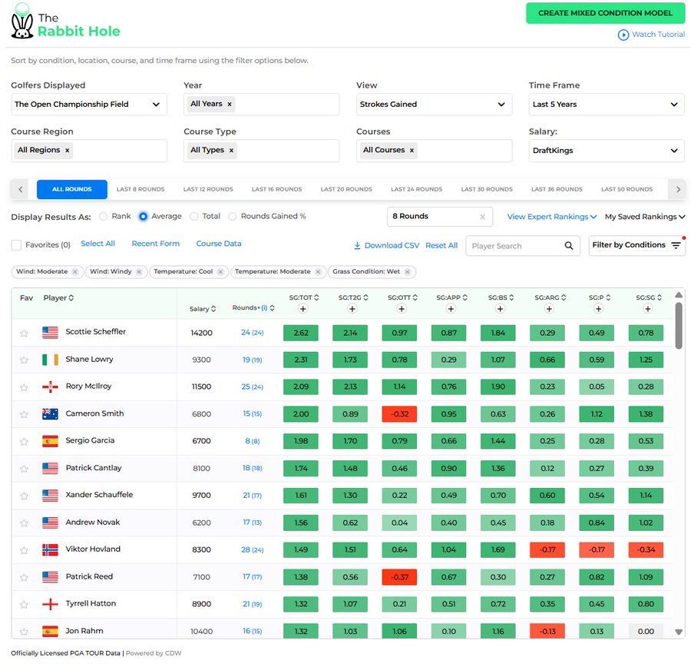The image size is (691, 664).
Task: Expand the SG:TOT column plus icon
Action: [303, 309]
